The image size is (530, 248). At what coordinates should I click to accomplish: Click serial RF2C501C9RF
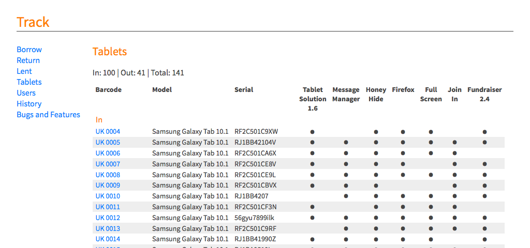[x=256, y=228]
